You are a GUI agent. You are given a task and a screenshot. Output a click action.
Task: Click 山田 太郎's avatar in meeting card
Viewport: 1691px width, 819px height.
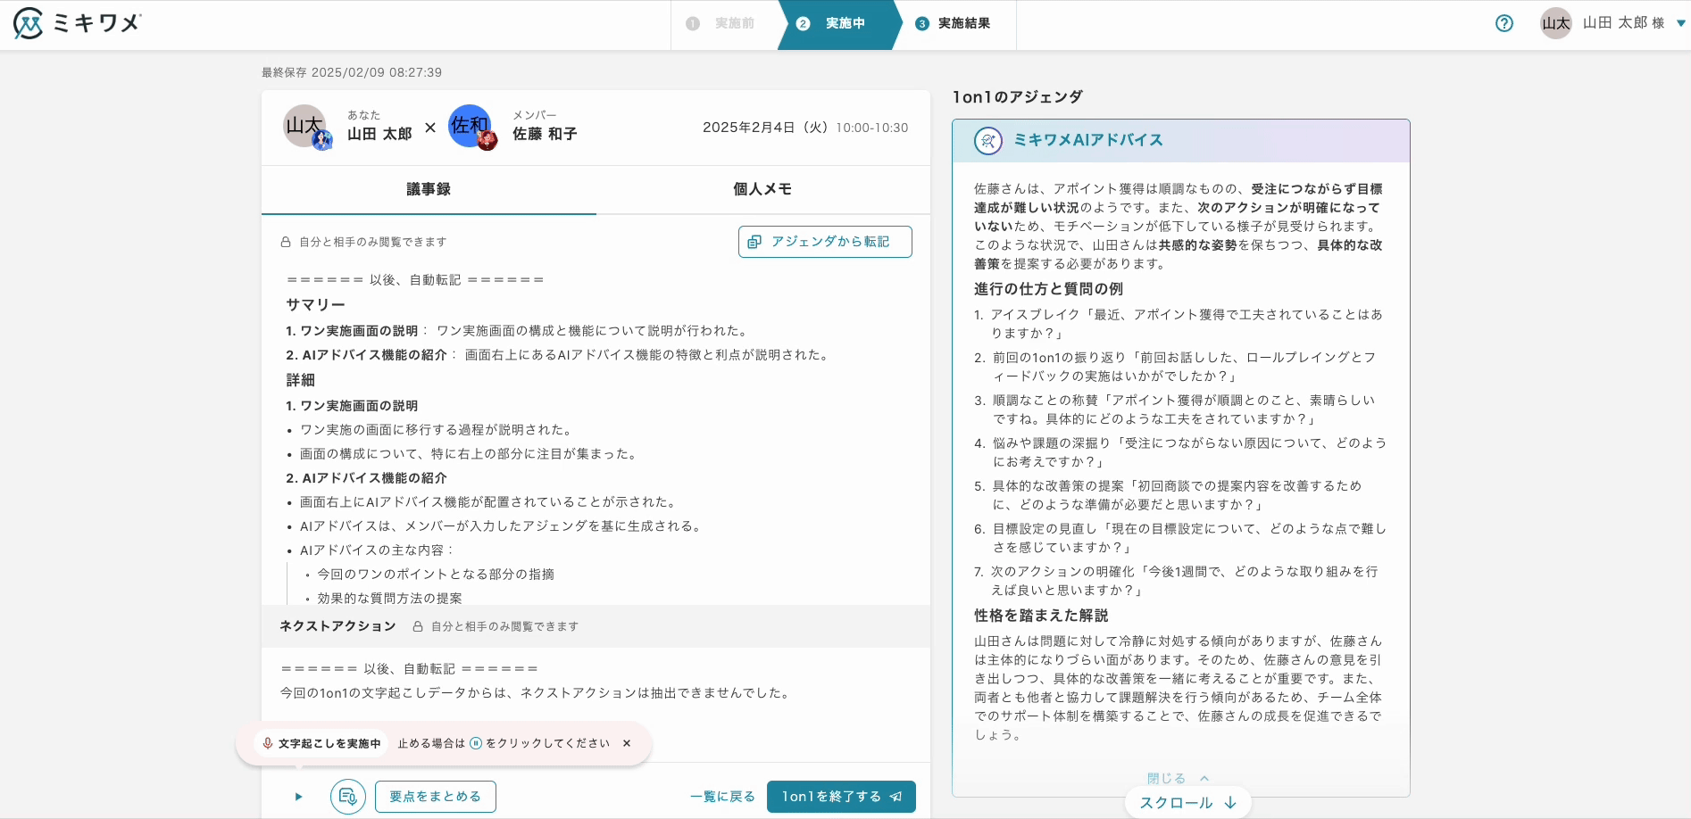click(304, 127)
